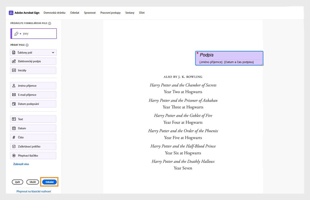Image resolution: width=310 pixels, height=200 pixels.
Task: Open the Domovská stránka menu item
Action: point(54,13)
